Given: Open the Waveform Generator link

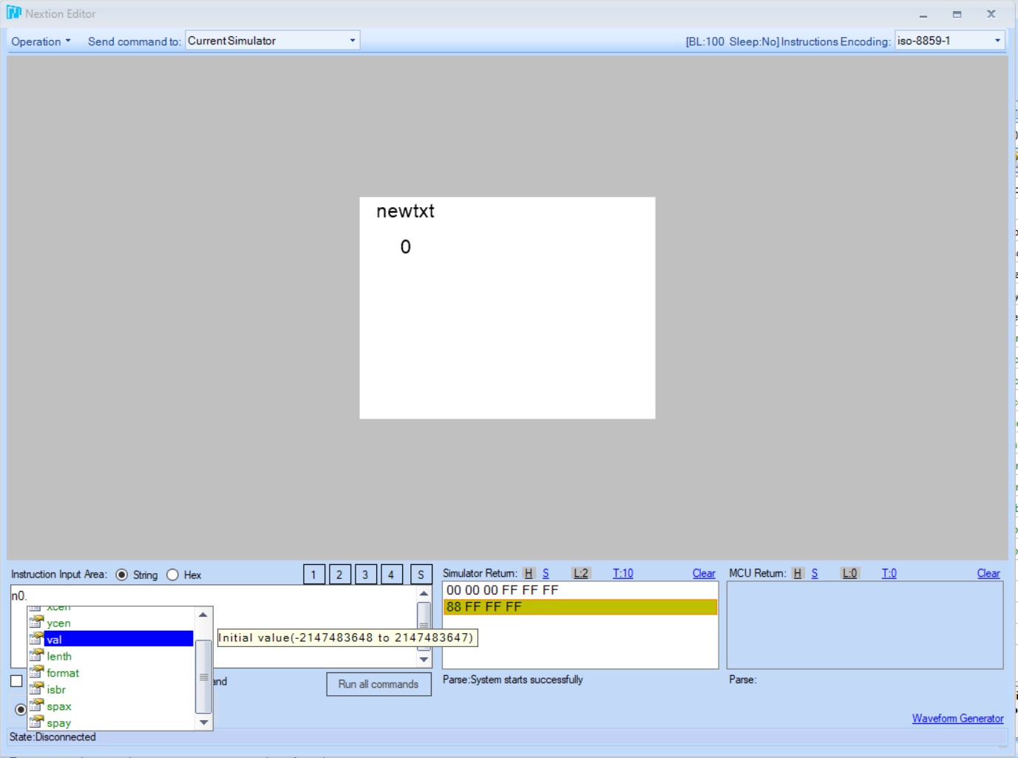Looking at the screenshot, I should (x=957, y=718).
